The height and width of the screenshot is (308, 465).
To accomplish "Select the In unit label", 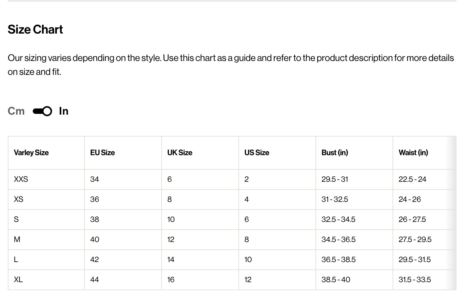I will [x=64, y=111].
